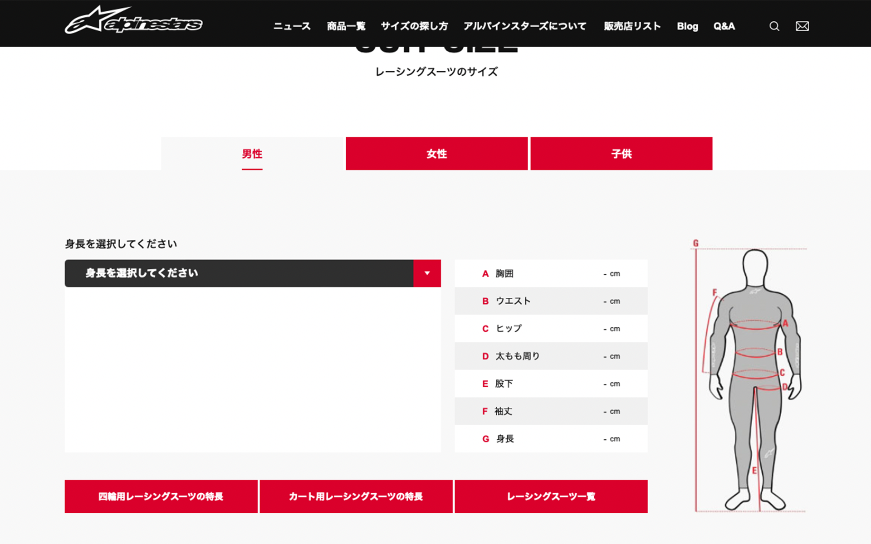Click カート用レーシングスーツの特長 button

(x=356, y=496)
